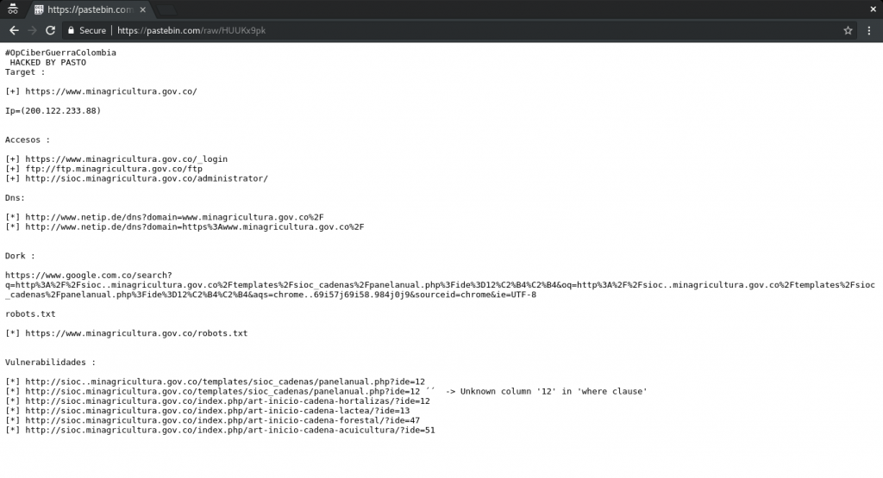Click the ftp.minagricultura.gov.co/ftp line
The width and height of the screenshot is (883, 478).
114,169
